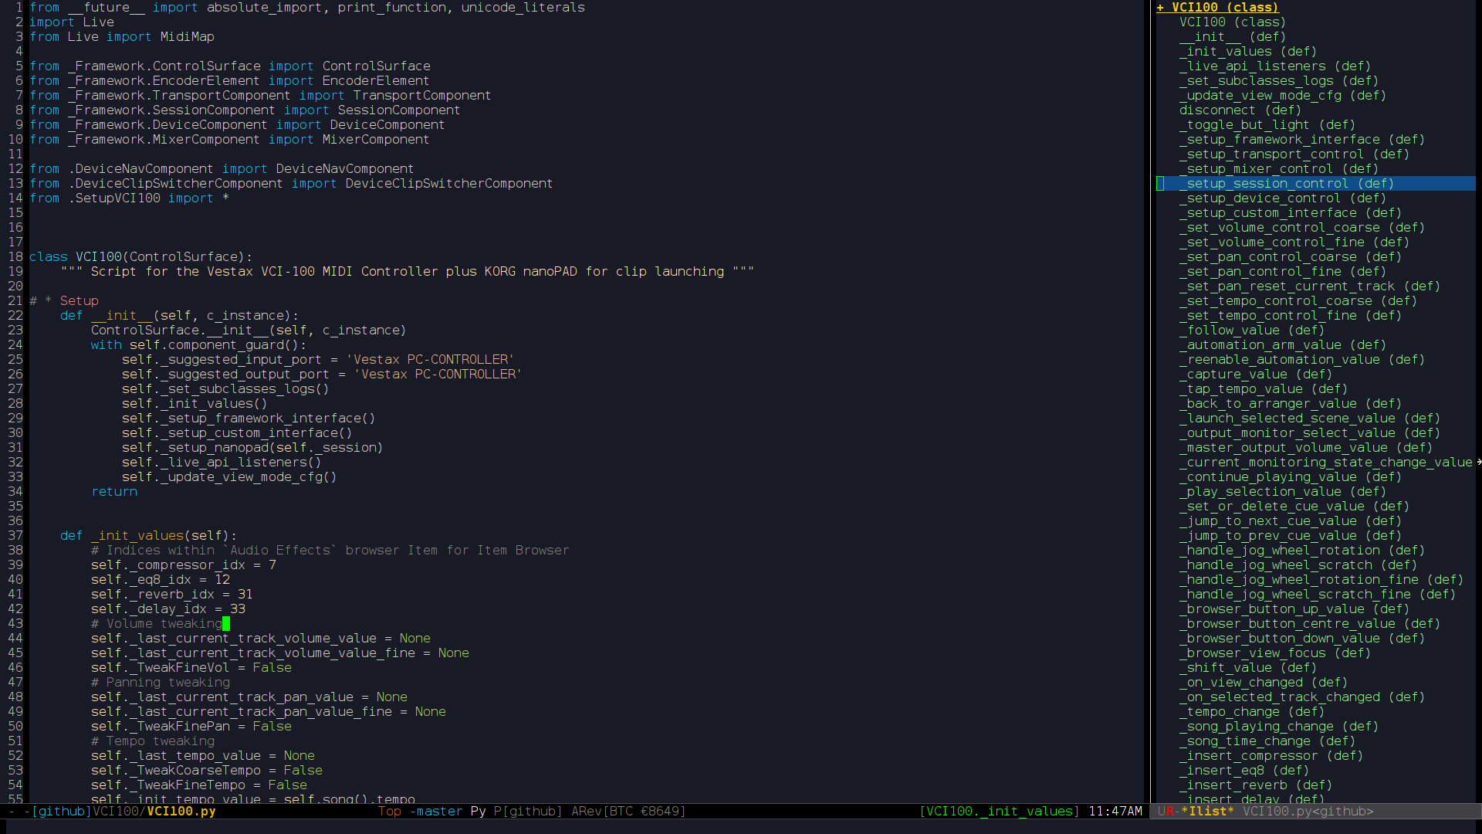The height and width of the screenshot is (834, 1482).
Task: Click the -master branch indicator in mode line
Action: tap(436, 812)
